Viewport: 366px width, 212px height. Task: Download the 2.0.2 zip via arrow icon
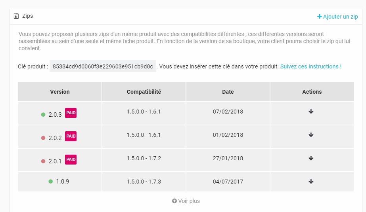311,135
